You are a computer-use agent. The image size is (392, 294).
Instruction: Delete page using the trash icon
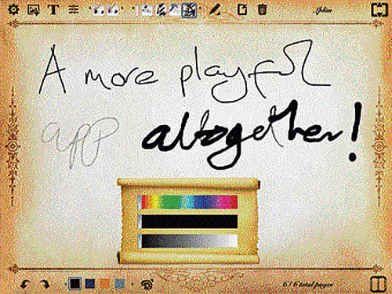click(x=262, y=10)
